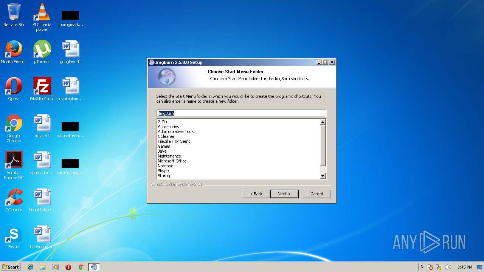This screenshot has height=272, width=484.
Task: Click the taskbar clock showing 3:45 PM
Action: pos(464,267)
